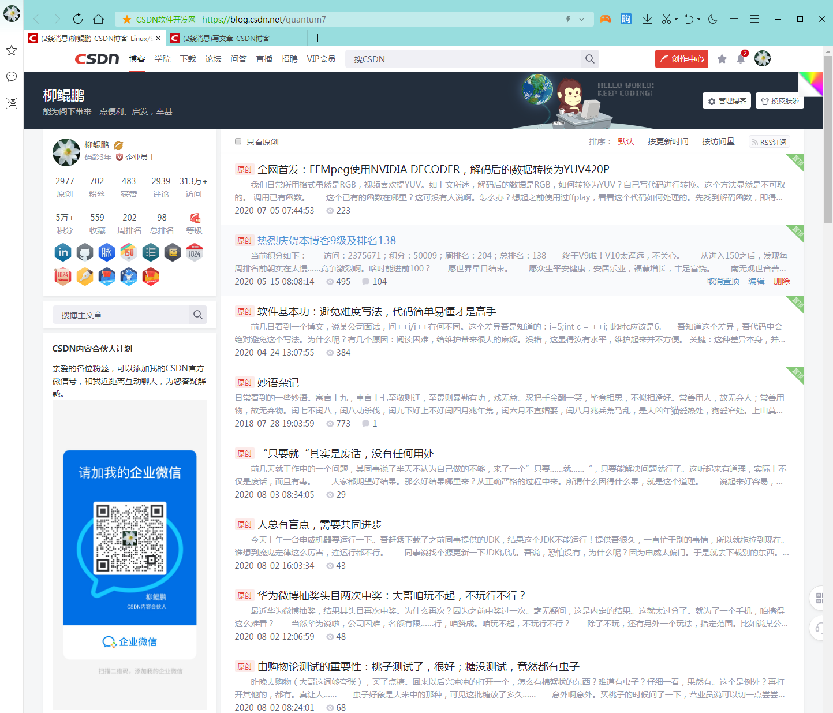Click 删除 on the 热烈庆贺 article

[x=782, y=281]
